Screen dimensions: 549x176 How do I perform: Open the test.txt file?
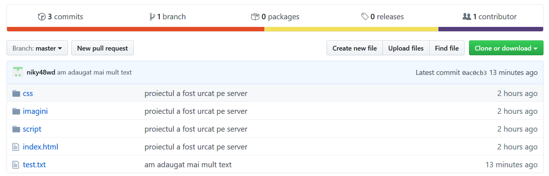tap(34, 165)
